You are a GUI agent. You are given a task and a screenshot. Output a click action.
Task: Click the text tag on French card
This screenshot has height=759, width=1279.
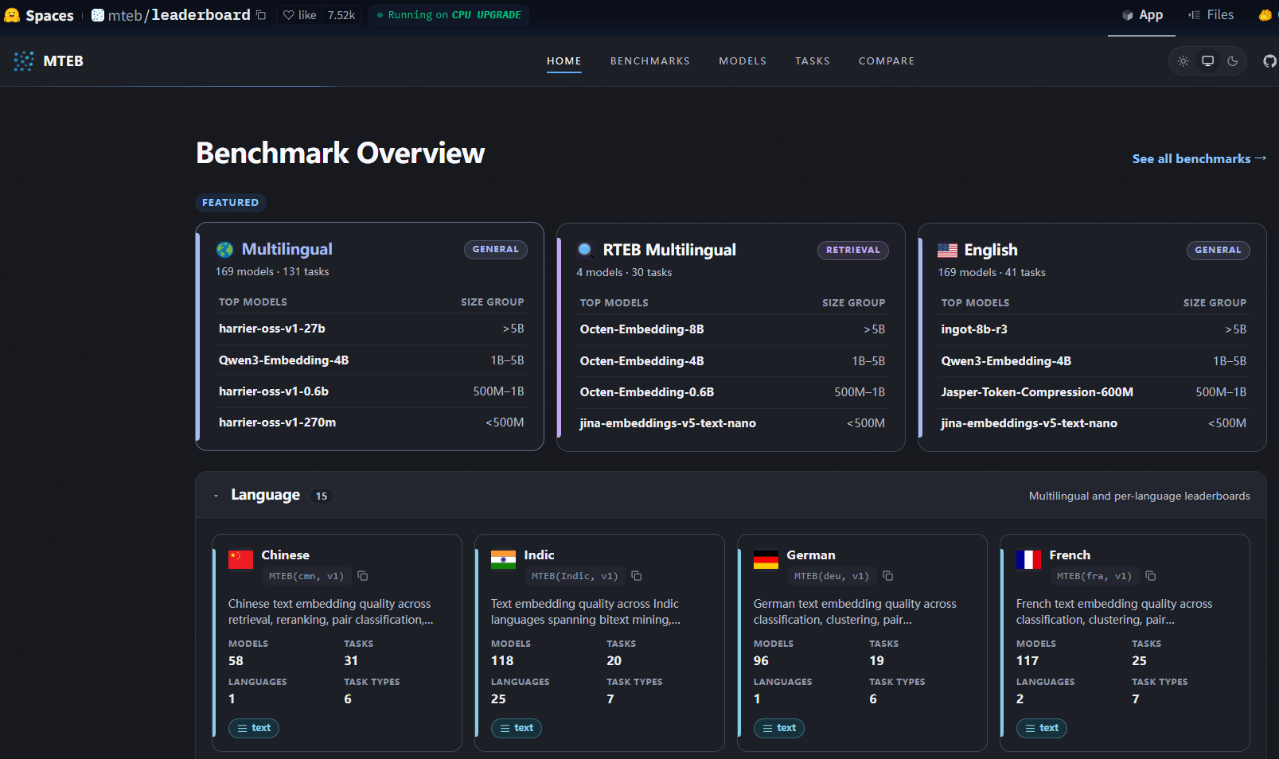[1042, 728]
